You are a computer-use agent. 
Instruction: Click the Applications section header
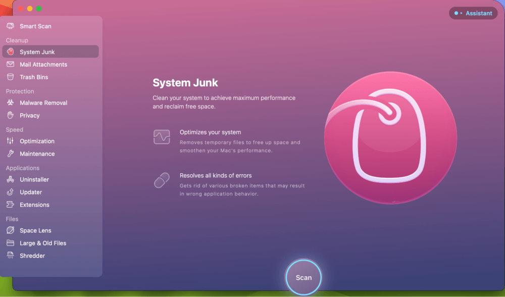[23, 168]
